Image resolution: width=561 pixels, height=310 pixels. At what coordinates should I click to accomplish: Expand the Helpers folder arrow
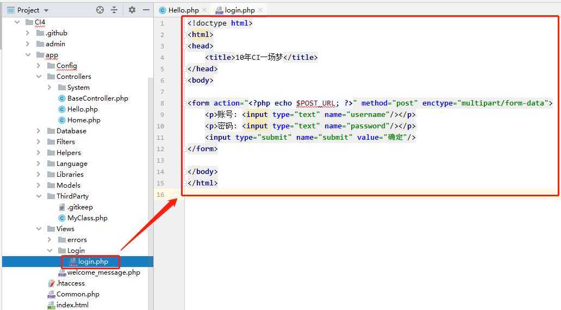tap(38, 152)
